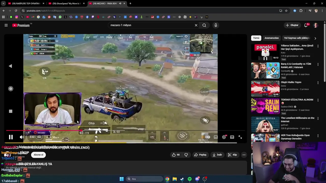Open video player settings gear
The image size is (326, 183).
224,137
